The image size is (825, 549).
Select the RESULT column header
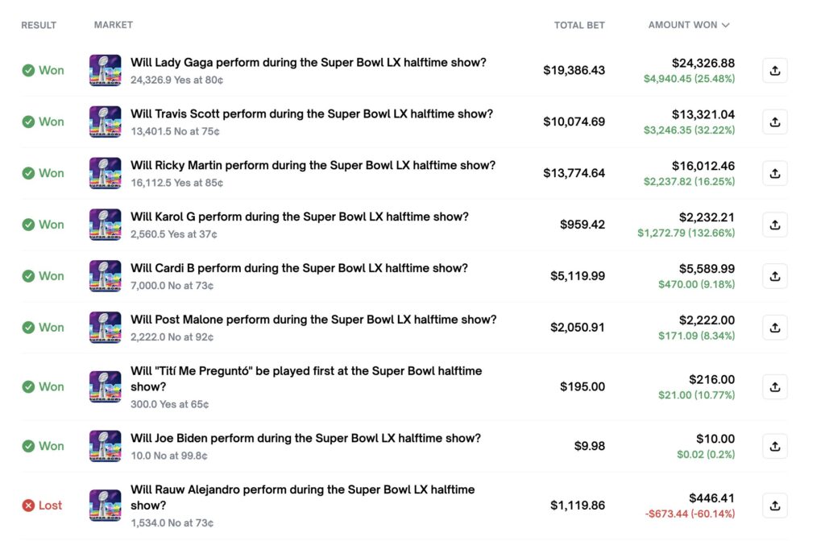(39, 25)
